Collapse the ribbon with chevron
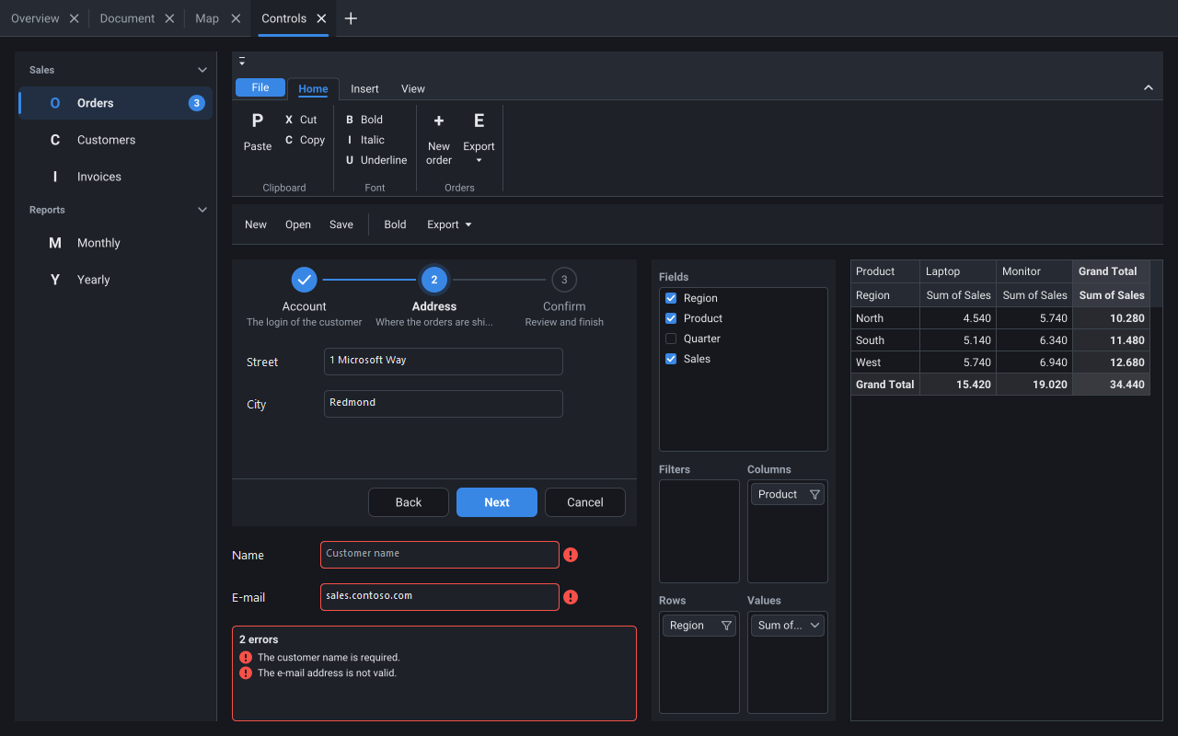1178x736 pixels. (x=1149, y=88)
